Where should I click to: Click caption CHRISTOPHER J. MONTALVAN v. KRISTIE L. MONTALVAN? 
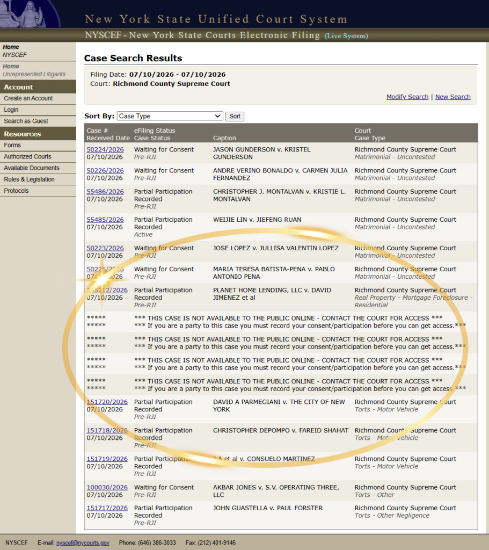coord(279,196)
